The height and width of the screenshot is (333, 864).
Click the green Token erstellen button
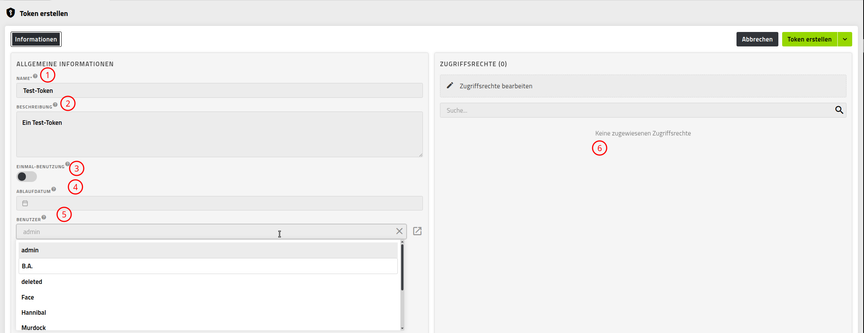pyautogui.click(x=810, y=39)
